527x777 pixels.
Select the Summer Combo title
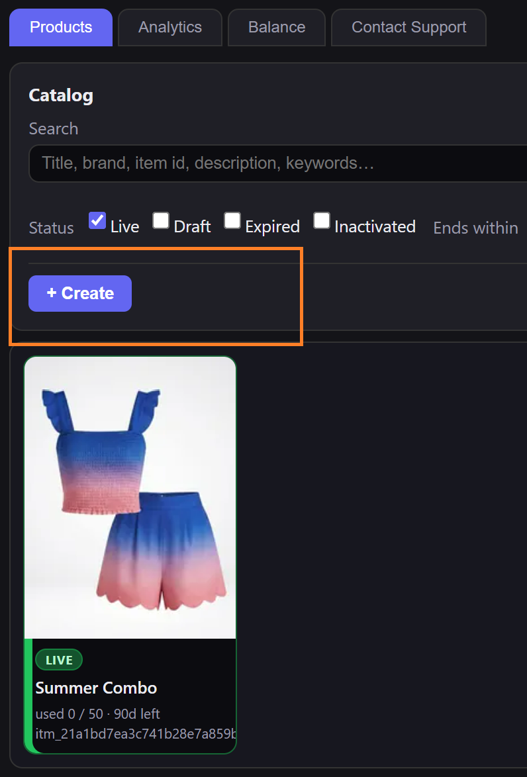click(x=96, y=688)
